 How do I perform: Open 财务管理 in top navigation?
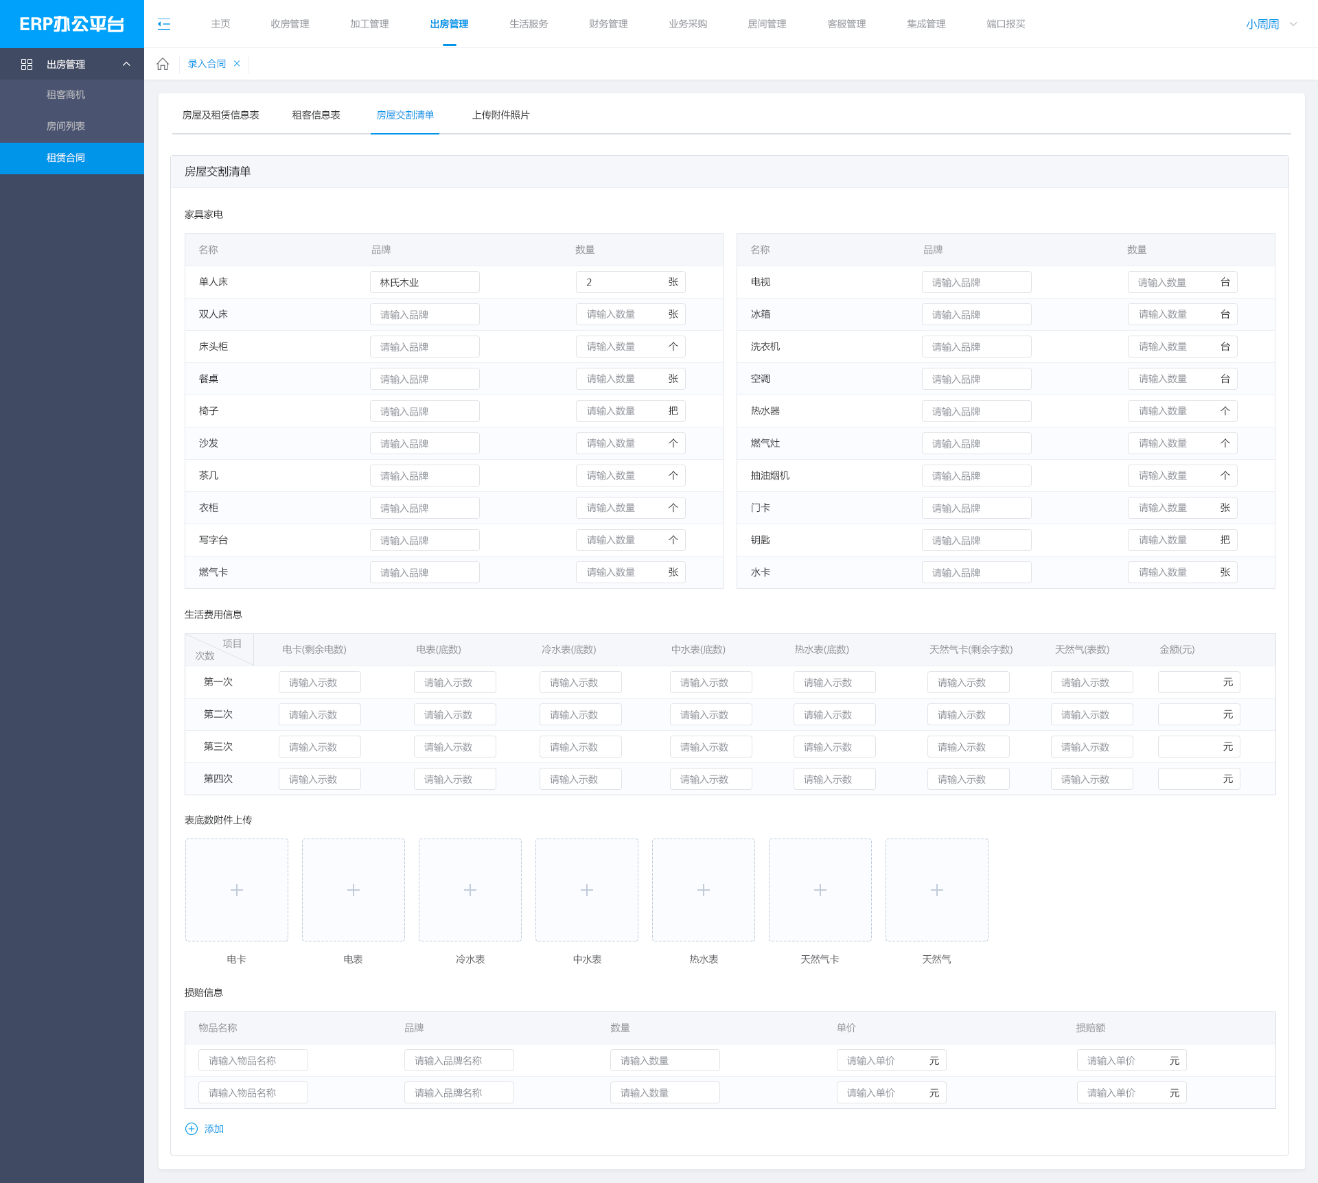coord(608,24)
